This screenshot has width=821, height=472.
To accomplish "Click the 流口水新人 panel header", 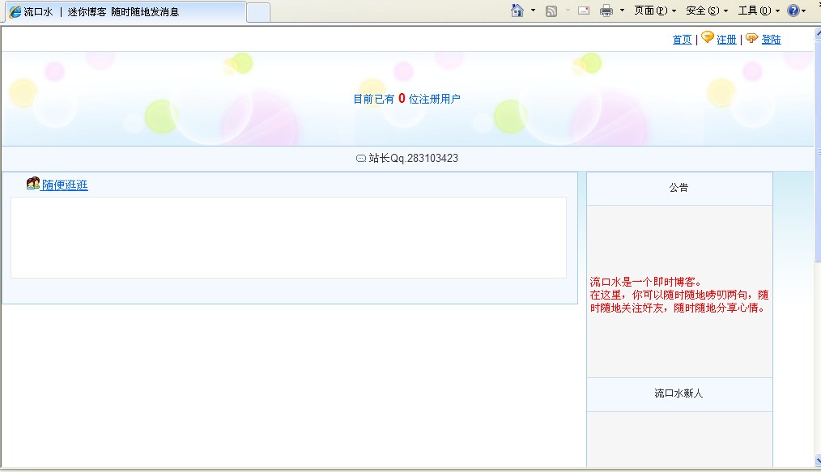I will click(679, 393).
